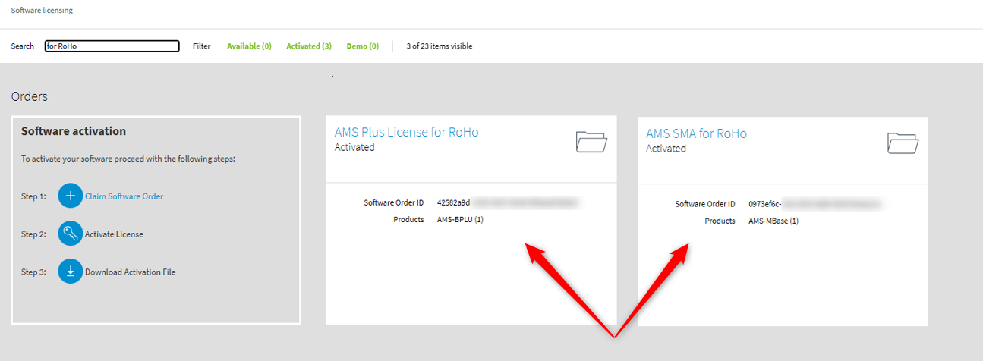The width and height of the screenshot is (983, 361).
Task: Select the AMS-MBase (1) product entry
Action: 773,221
